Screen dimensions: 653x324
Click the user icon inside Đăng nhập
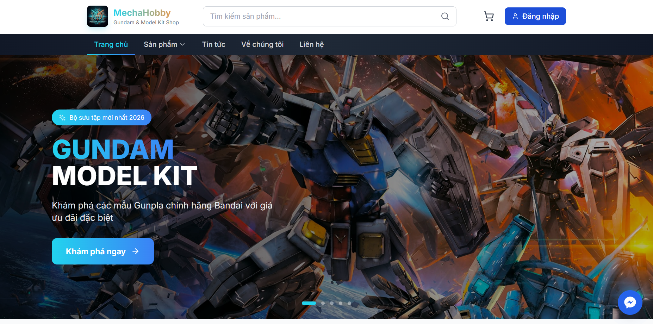pos(515,16)
